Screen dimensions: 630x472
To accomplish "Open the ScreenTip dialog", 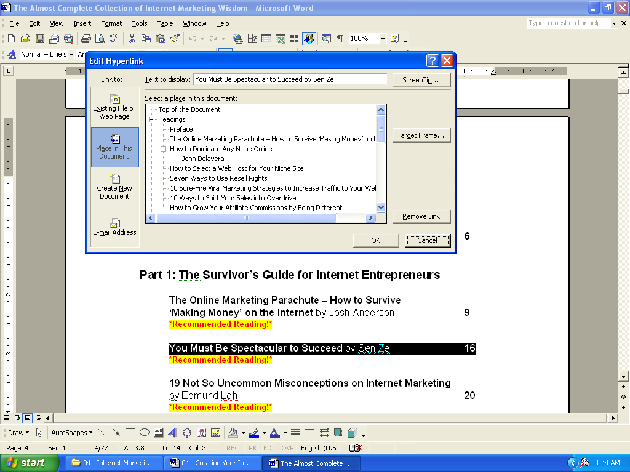I will point(421,79).
